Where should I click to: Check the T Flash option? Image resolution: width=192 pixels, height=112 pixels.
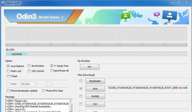click(x=8, y=76)
